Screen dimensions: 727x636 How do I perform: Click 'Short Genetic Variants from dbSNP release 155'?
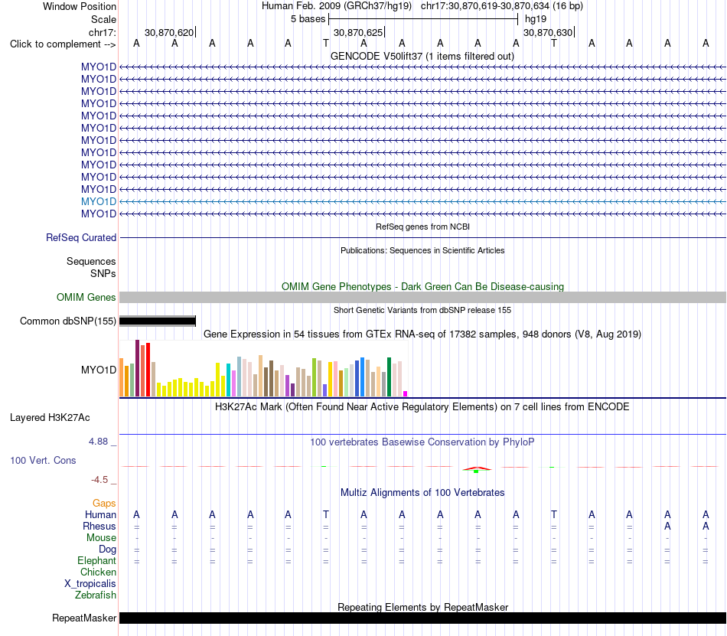click(422, 310)
